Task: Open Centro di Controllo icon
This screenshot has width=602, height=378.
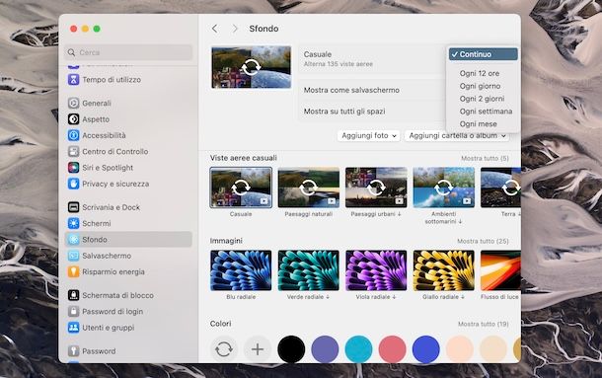Action: coord(73,151)
